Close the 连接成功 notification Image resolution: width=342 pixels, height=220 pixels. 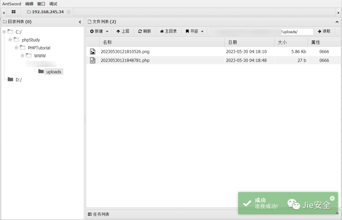[332, 198]
